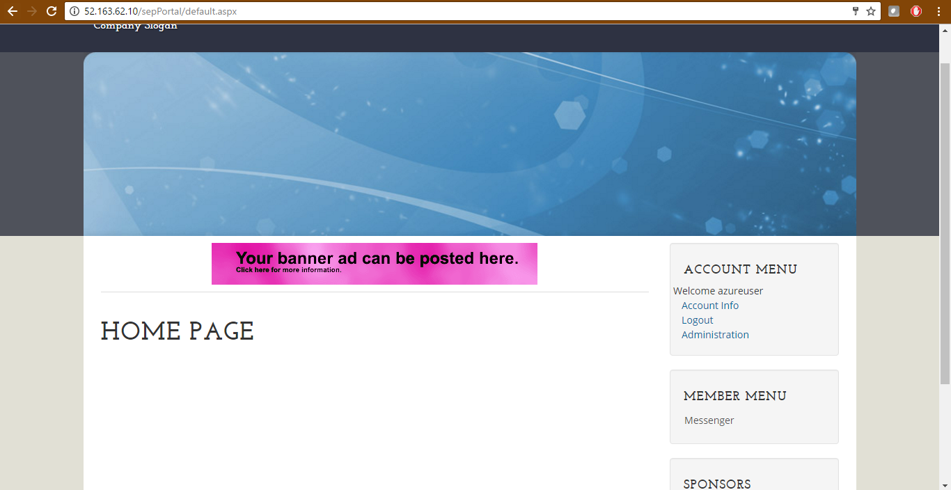
Task: Reload the current page
Action: tap(51, 11)
